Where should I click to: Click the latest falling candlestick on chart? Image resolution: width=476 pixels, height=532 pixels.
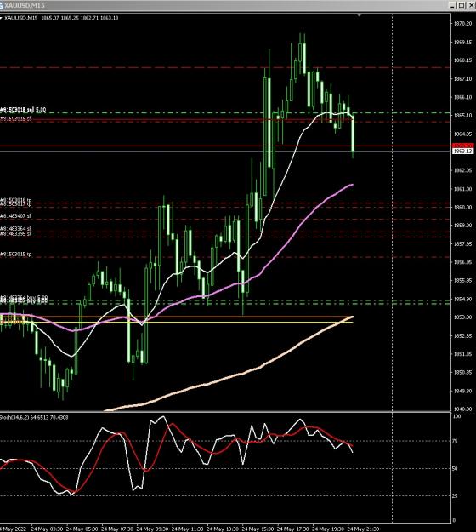tap(353, 134)
